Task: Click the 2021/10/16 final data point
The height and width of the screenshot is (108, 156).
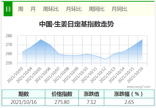Action: click(x=142, y=40)
